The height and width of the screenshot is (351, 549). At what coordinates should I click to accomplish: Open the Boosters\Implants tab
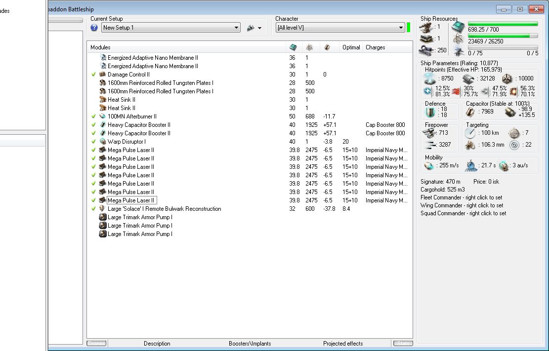pos(250,344)
